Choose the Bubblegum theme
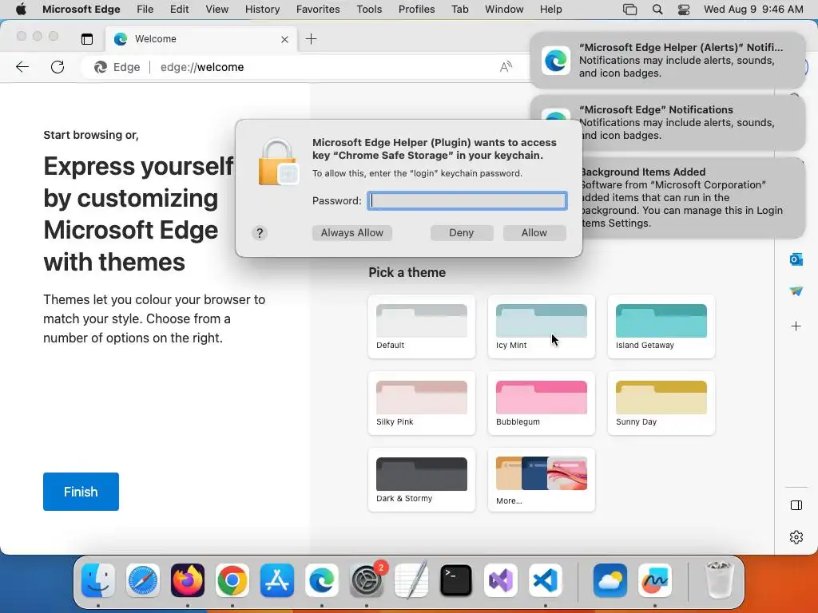The width and height of the screenshot is (818, 613). pyautogui.click(x=542, y=403)
